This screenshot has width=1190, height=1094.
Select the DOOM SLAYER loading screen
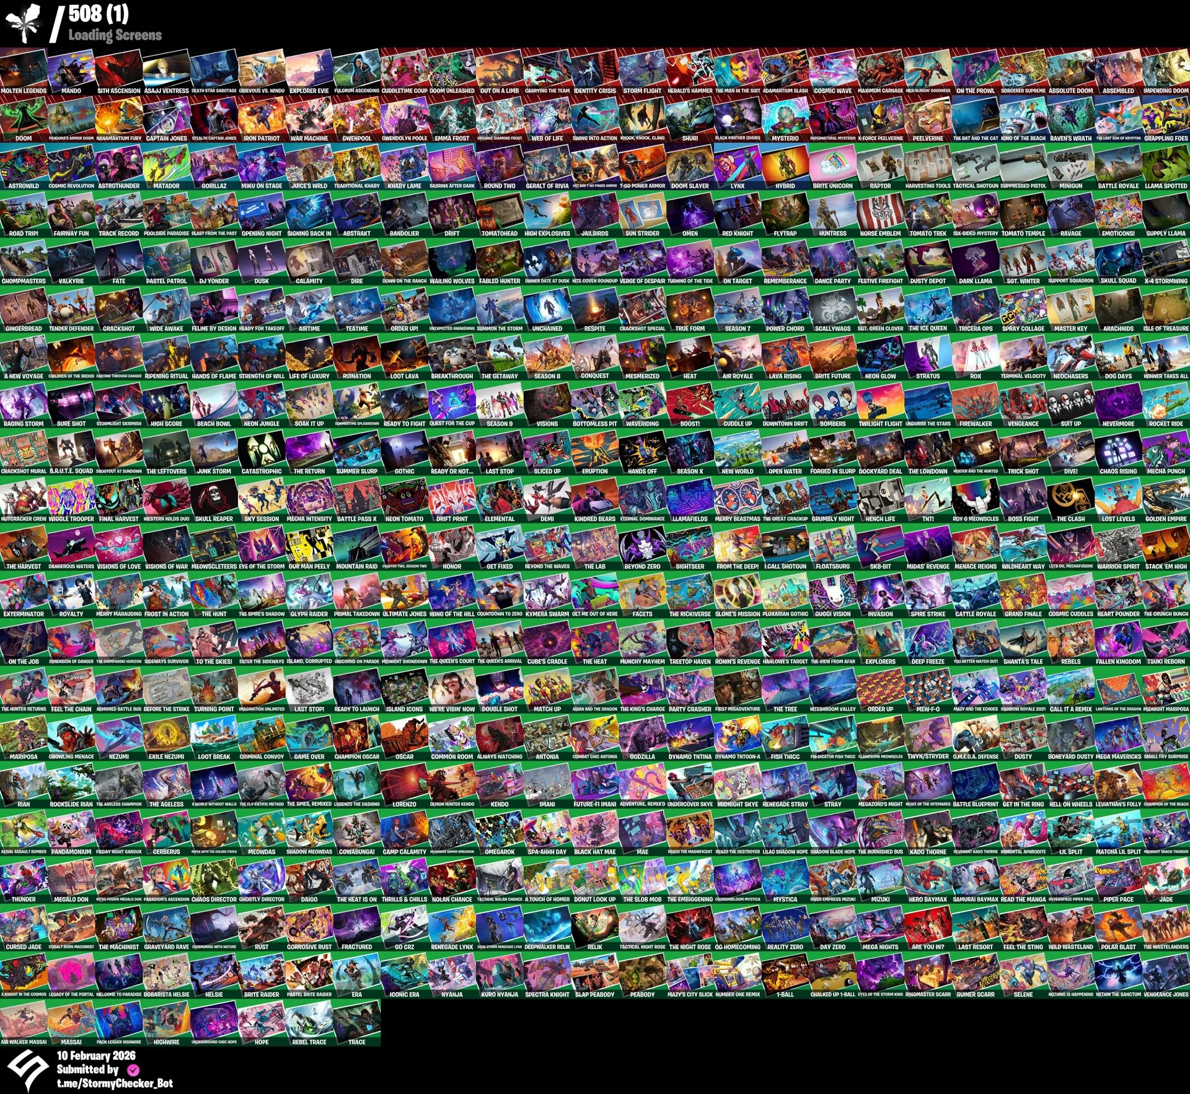click(690, 165)
